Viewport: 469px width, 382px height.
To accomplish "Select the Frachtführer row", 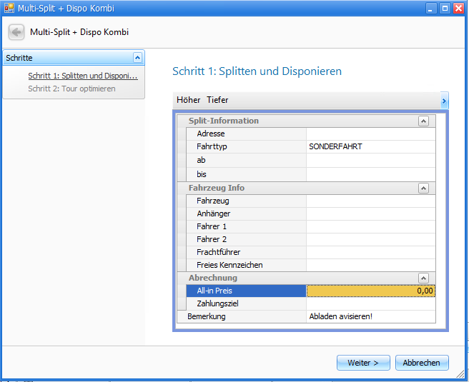I will click(x=247, y=252).
